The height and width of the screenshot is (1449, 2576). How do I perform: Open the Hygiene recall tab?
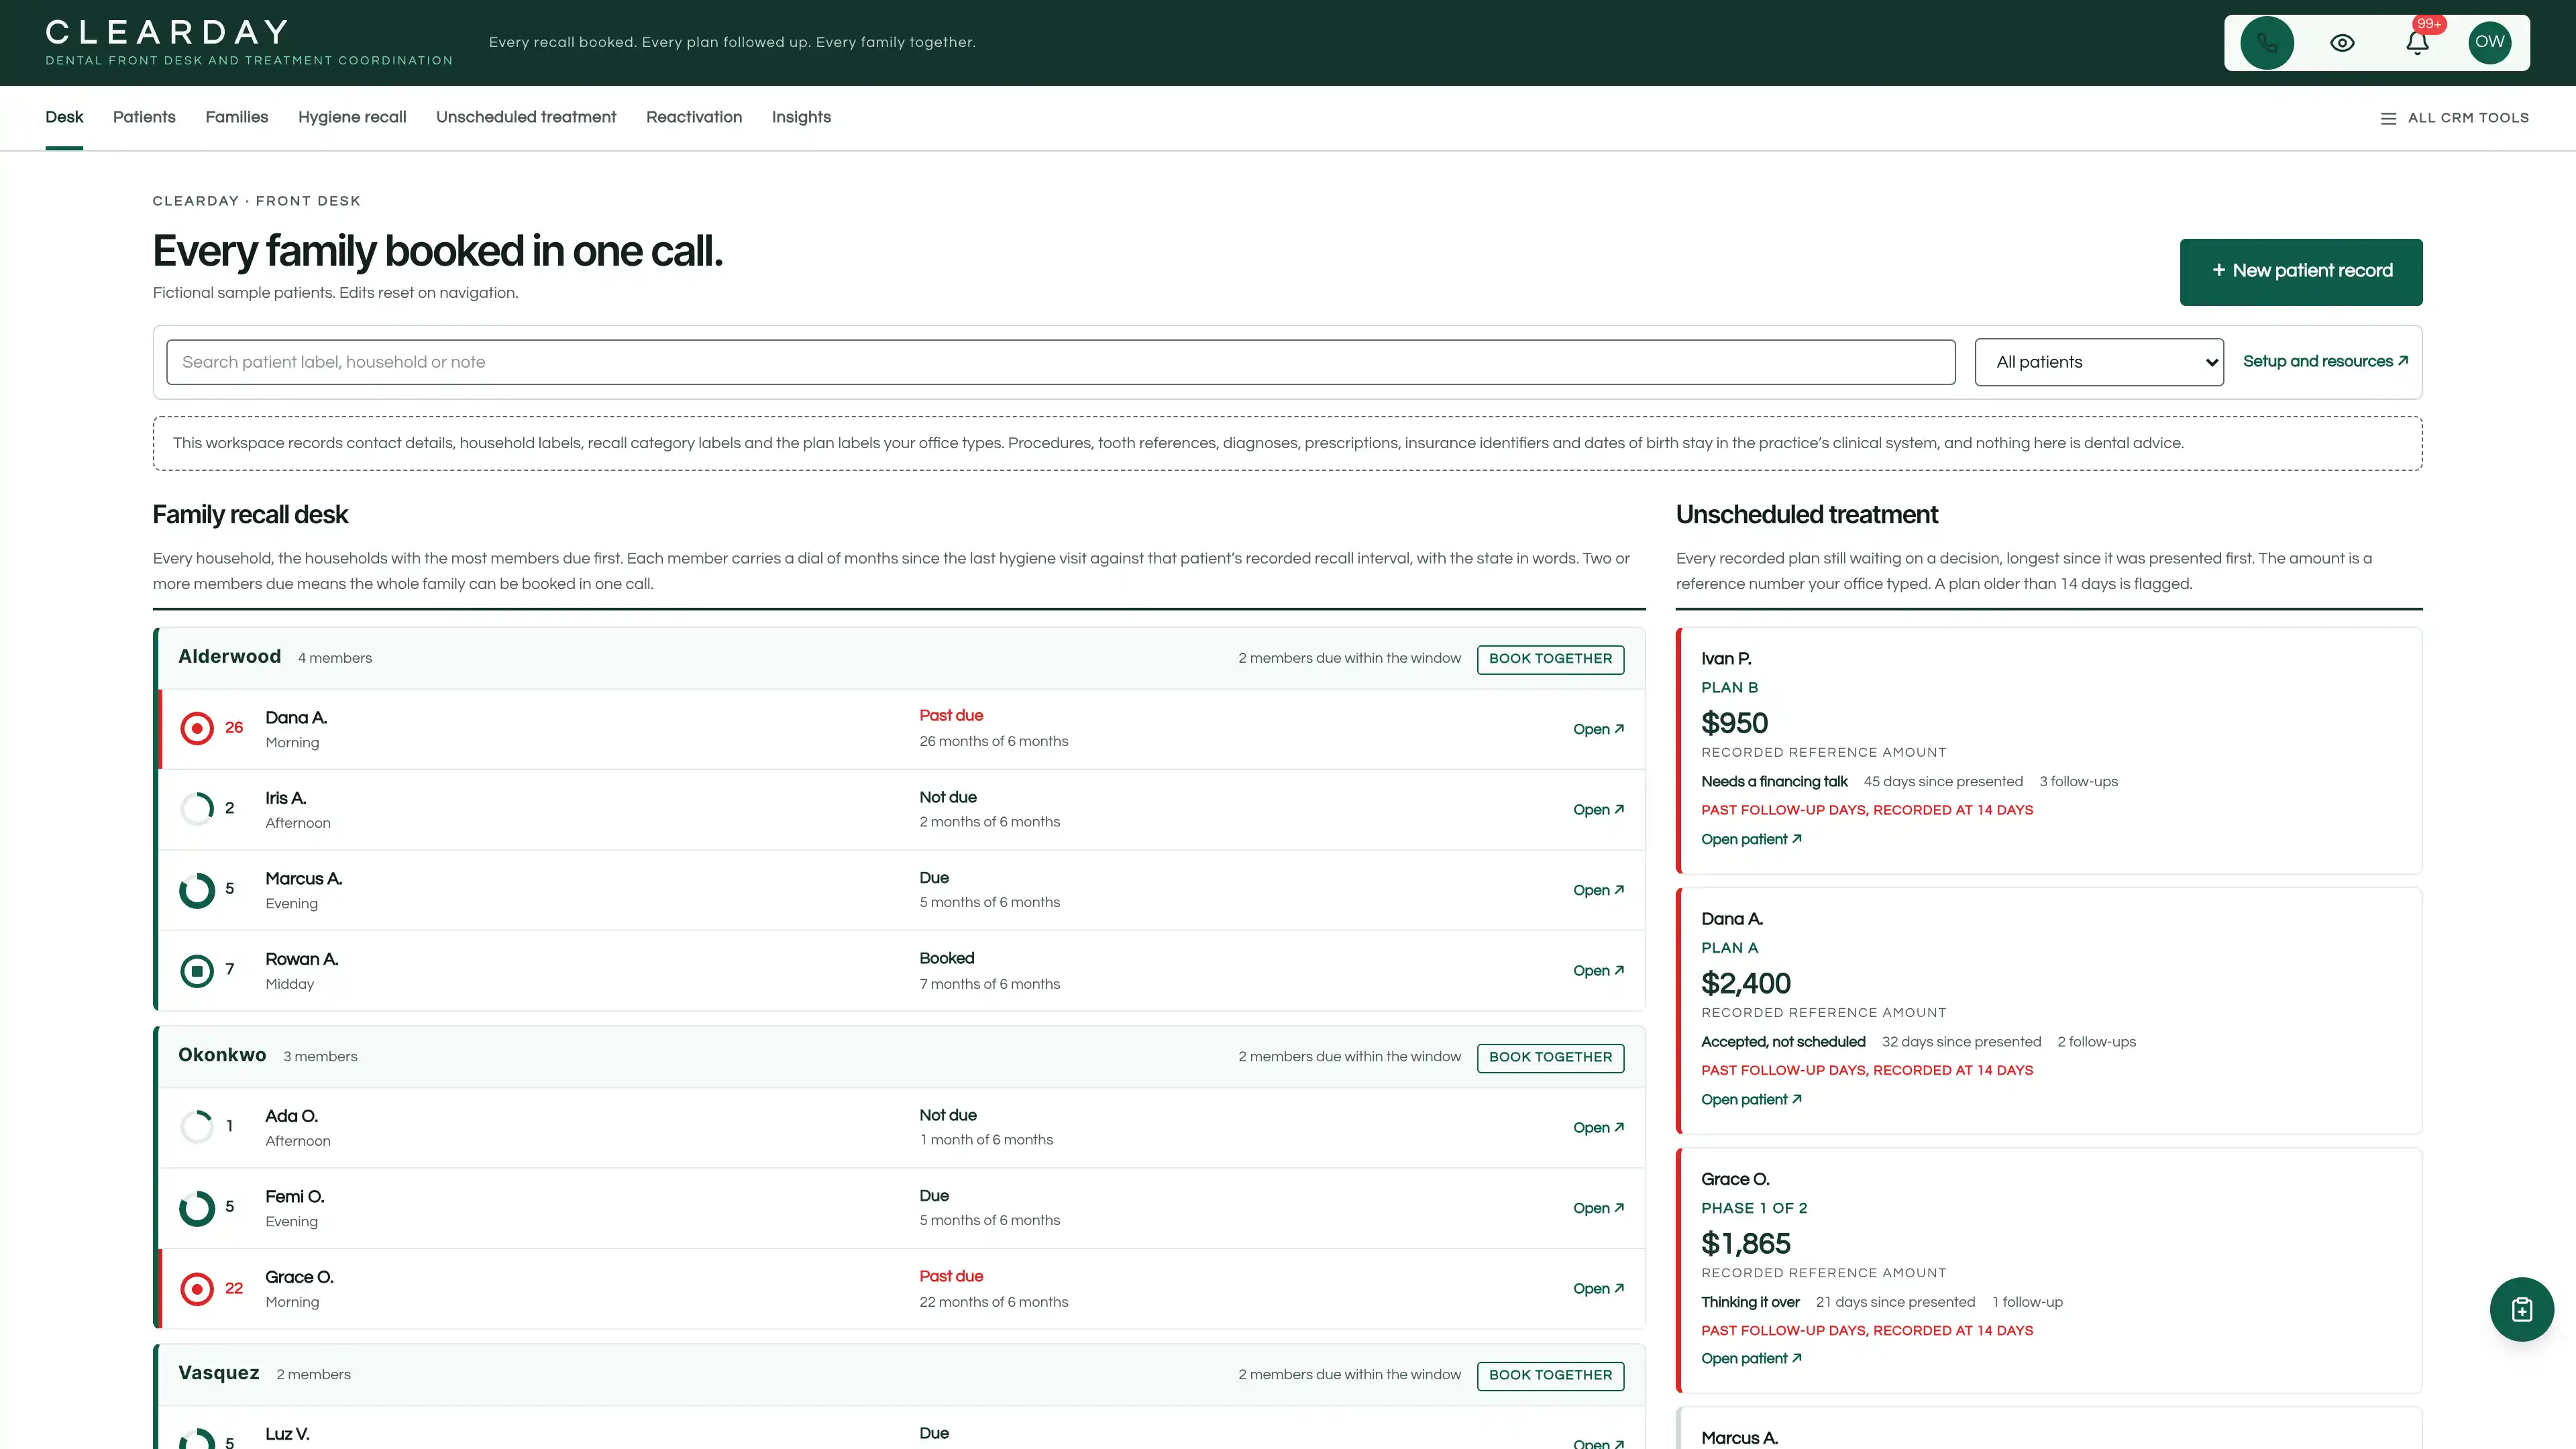352,117
